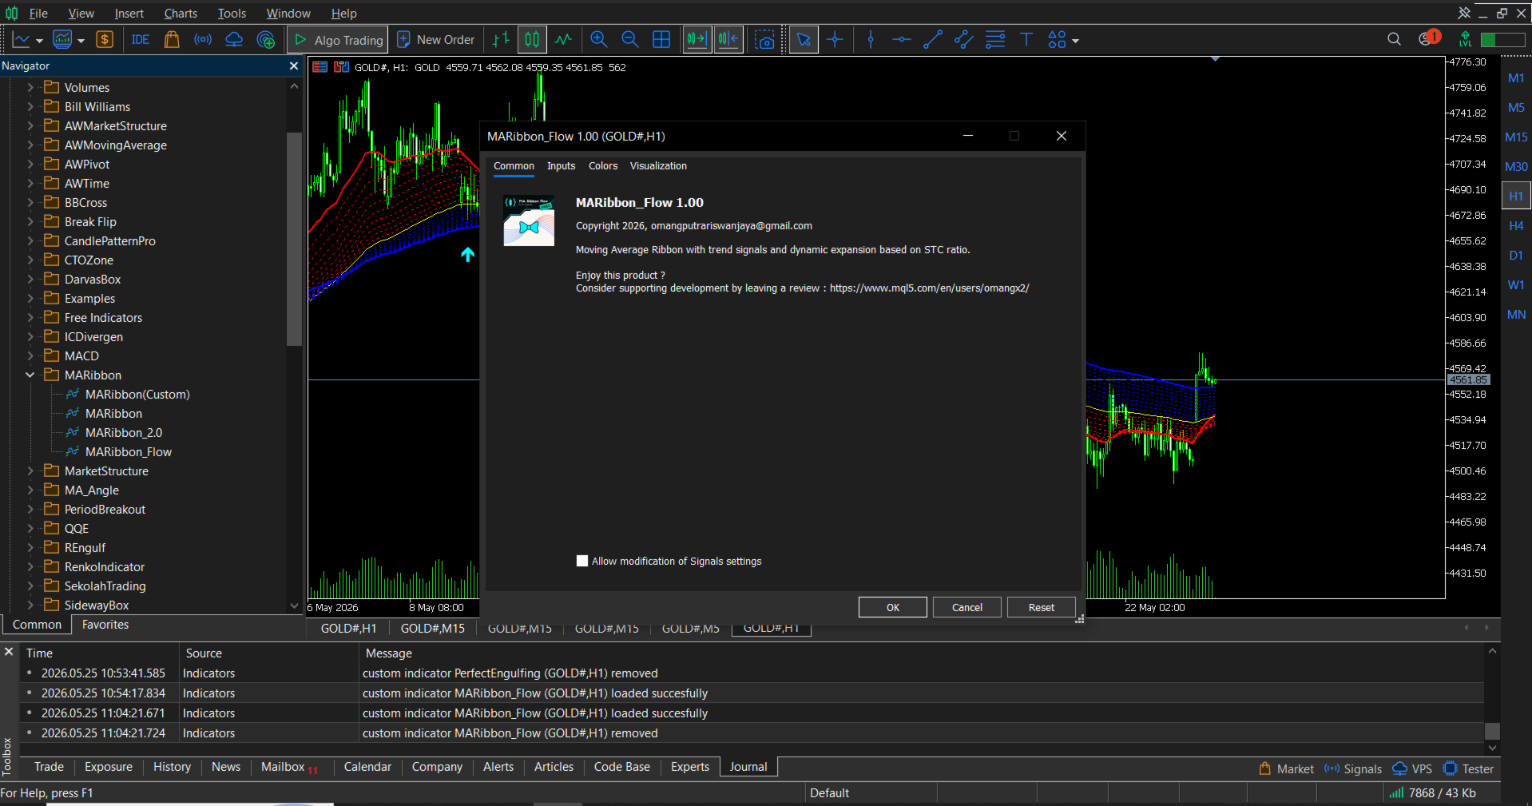Draw a horizontal line object
The width and height of the screenshot is (1532, 806).
pyautogui.click(x=902, y=40)
